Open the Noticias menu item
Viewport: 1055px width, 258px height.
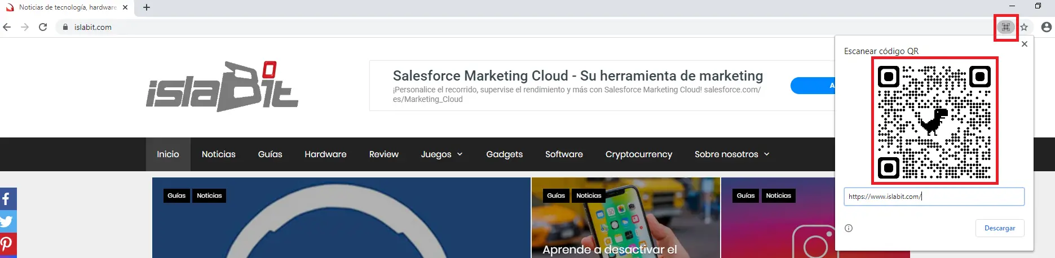(x=219, y=154)
